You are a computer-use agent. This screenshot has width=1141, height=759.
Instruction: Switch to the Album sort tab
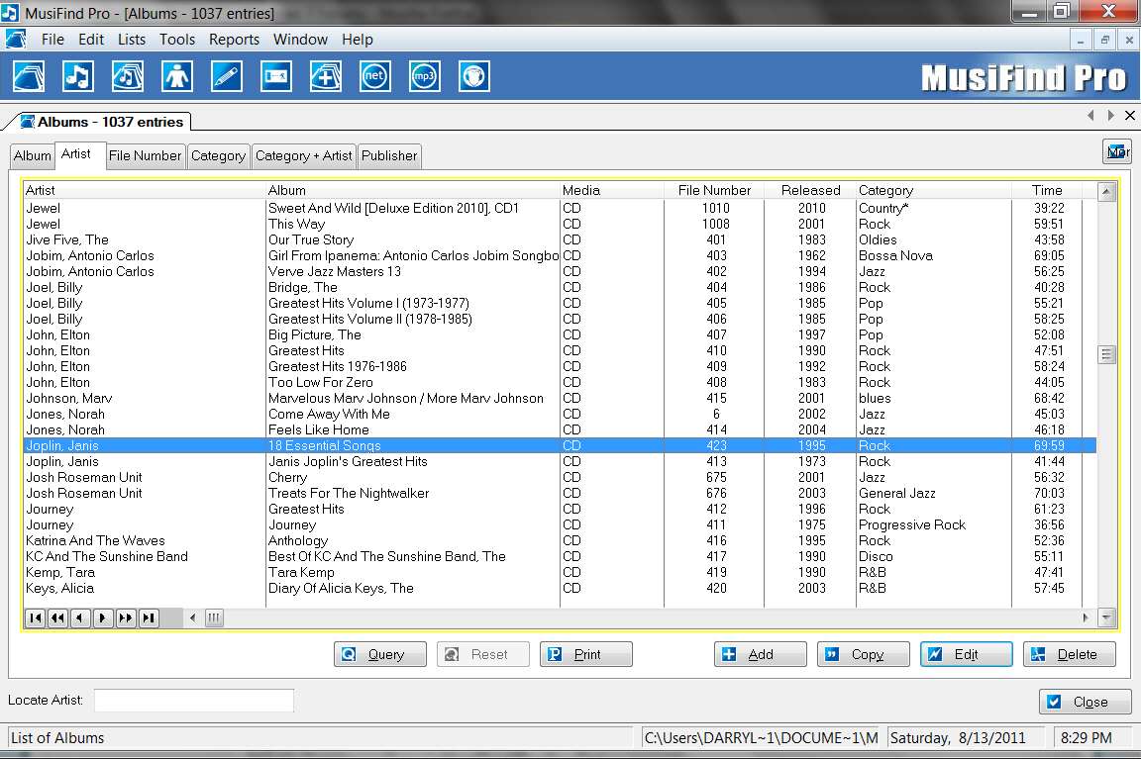[x=32, y=155]
